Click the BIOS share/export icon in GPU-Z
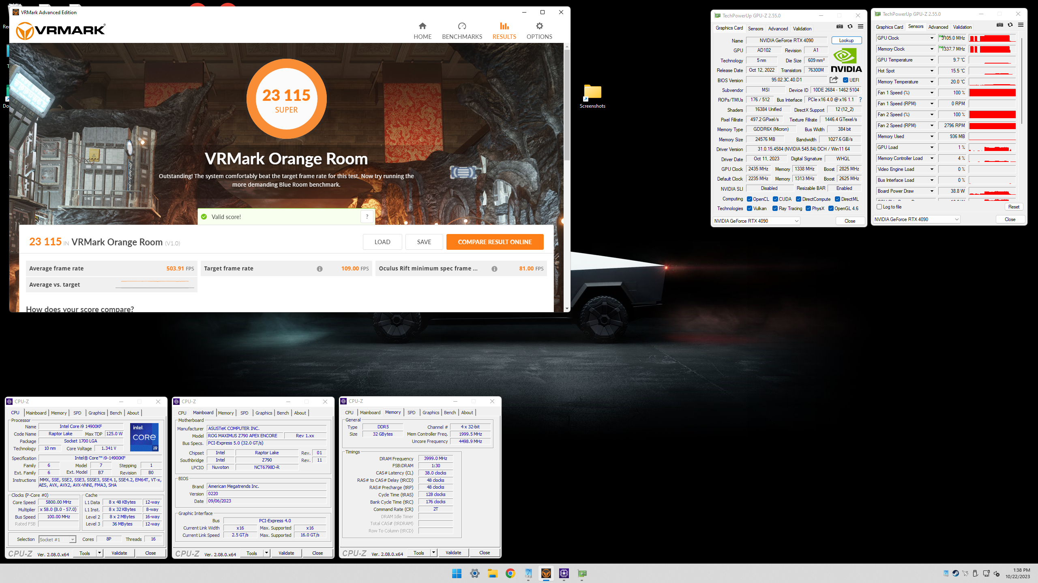This screenshot has width=1038, height=583. tap(834, 80)
